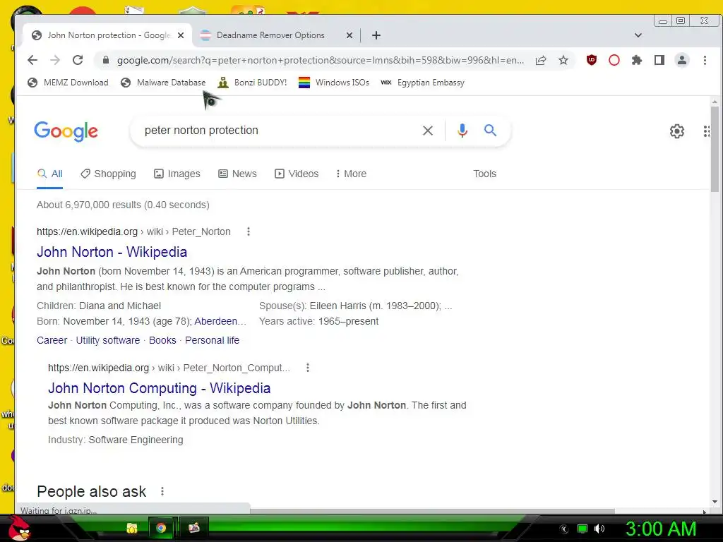Open the Career sitelink
The image size is (723, 542).
[52, 340]
